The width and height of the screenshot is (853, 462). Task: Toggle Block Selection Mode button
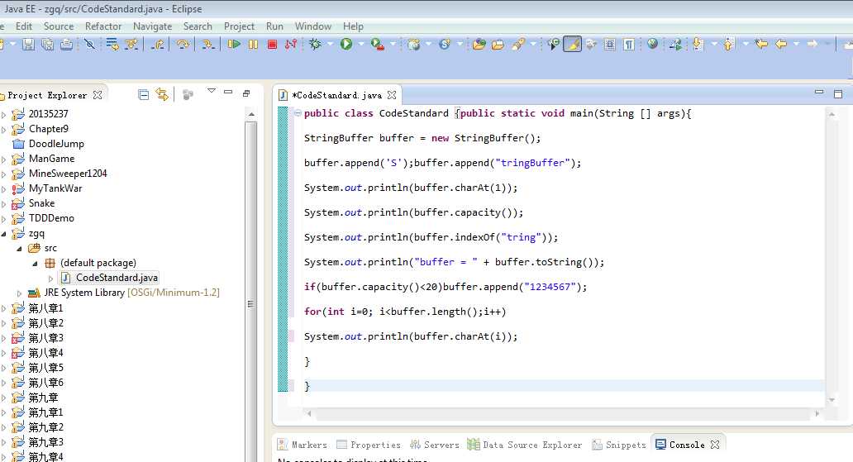(610, 45)
